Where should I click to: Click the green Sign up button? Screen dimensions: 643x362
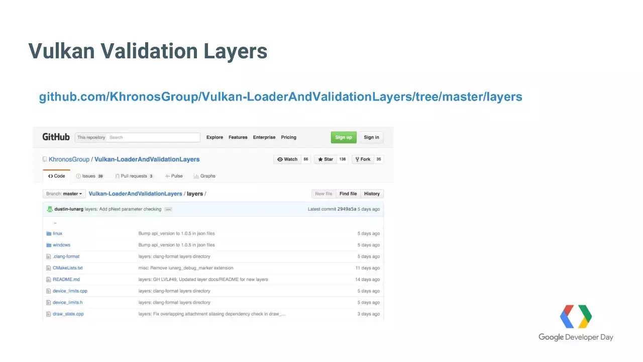tap(344, 137)
